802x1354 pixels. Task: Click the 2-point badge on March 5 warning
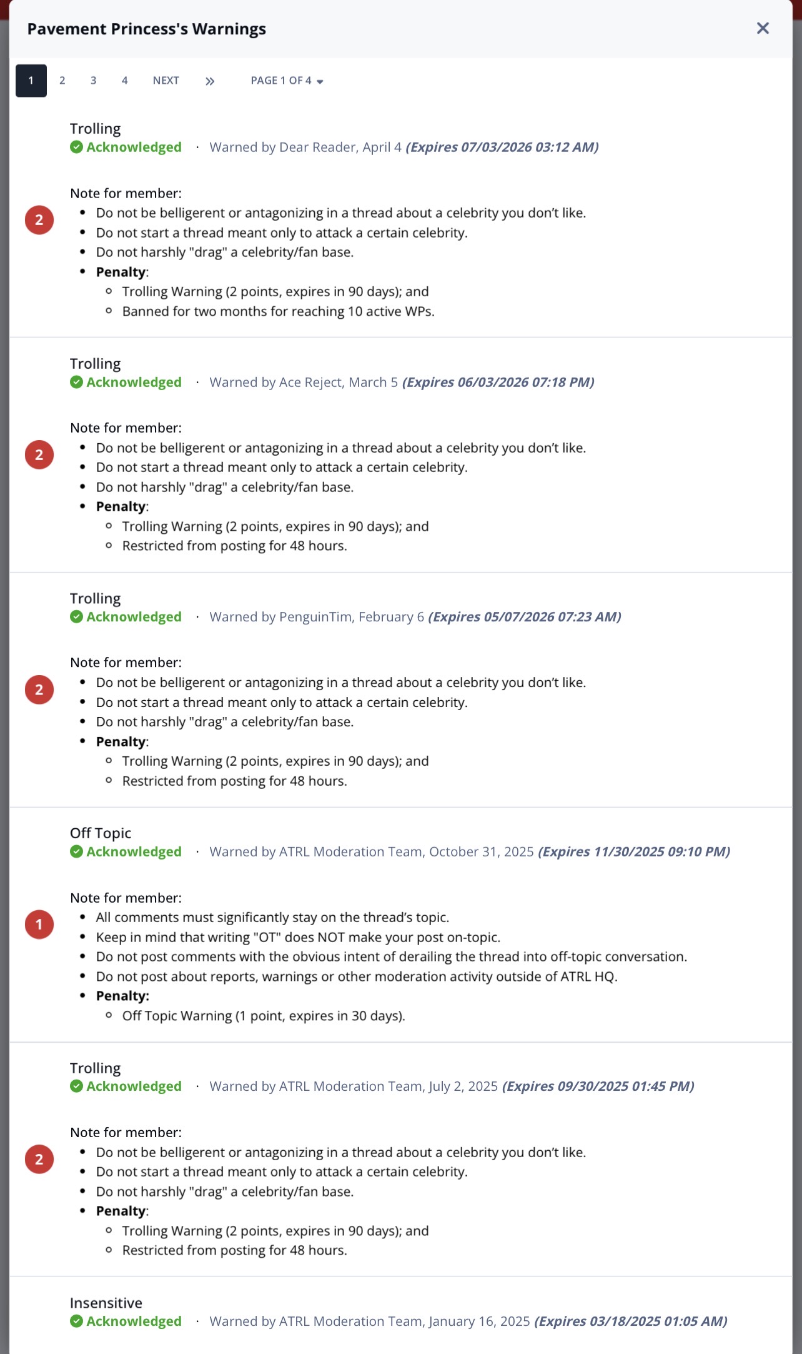tap(39, 455)
